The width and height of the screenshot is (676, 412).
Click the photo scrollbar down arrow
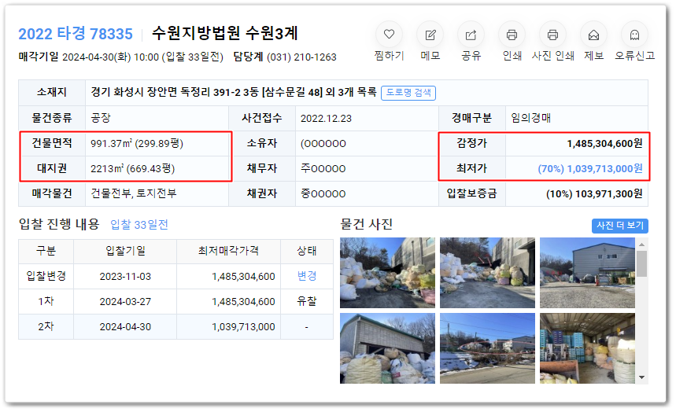click(642, 377)
